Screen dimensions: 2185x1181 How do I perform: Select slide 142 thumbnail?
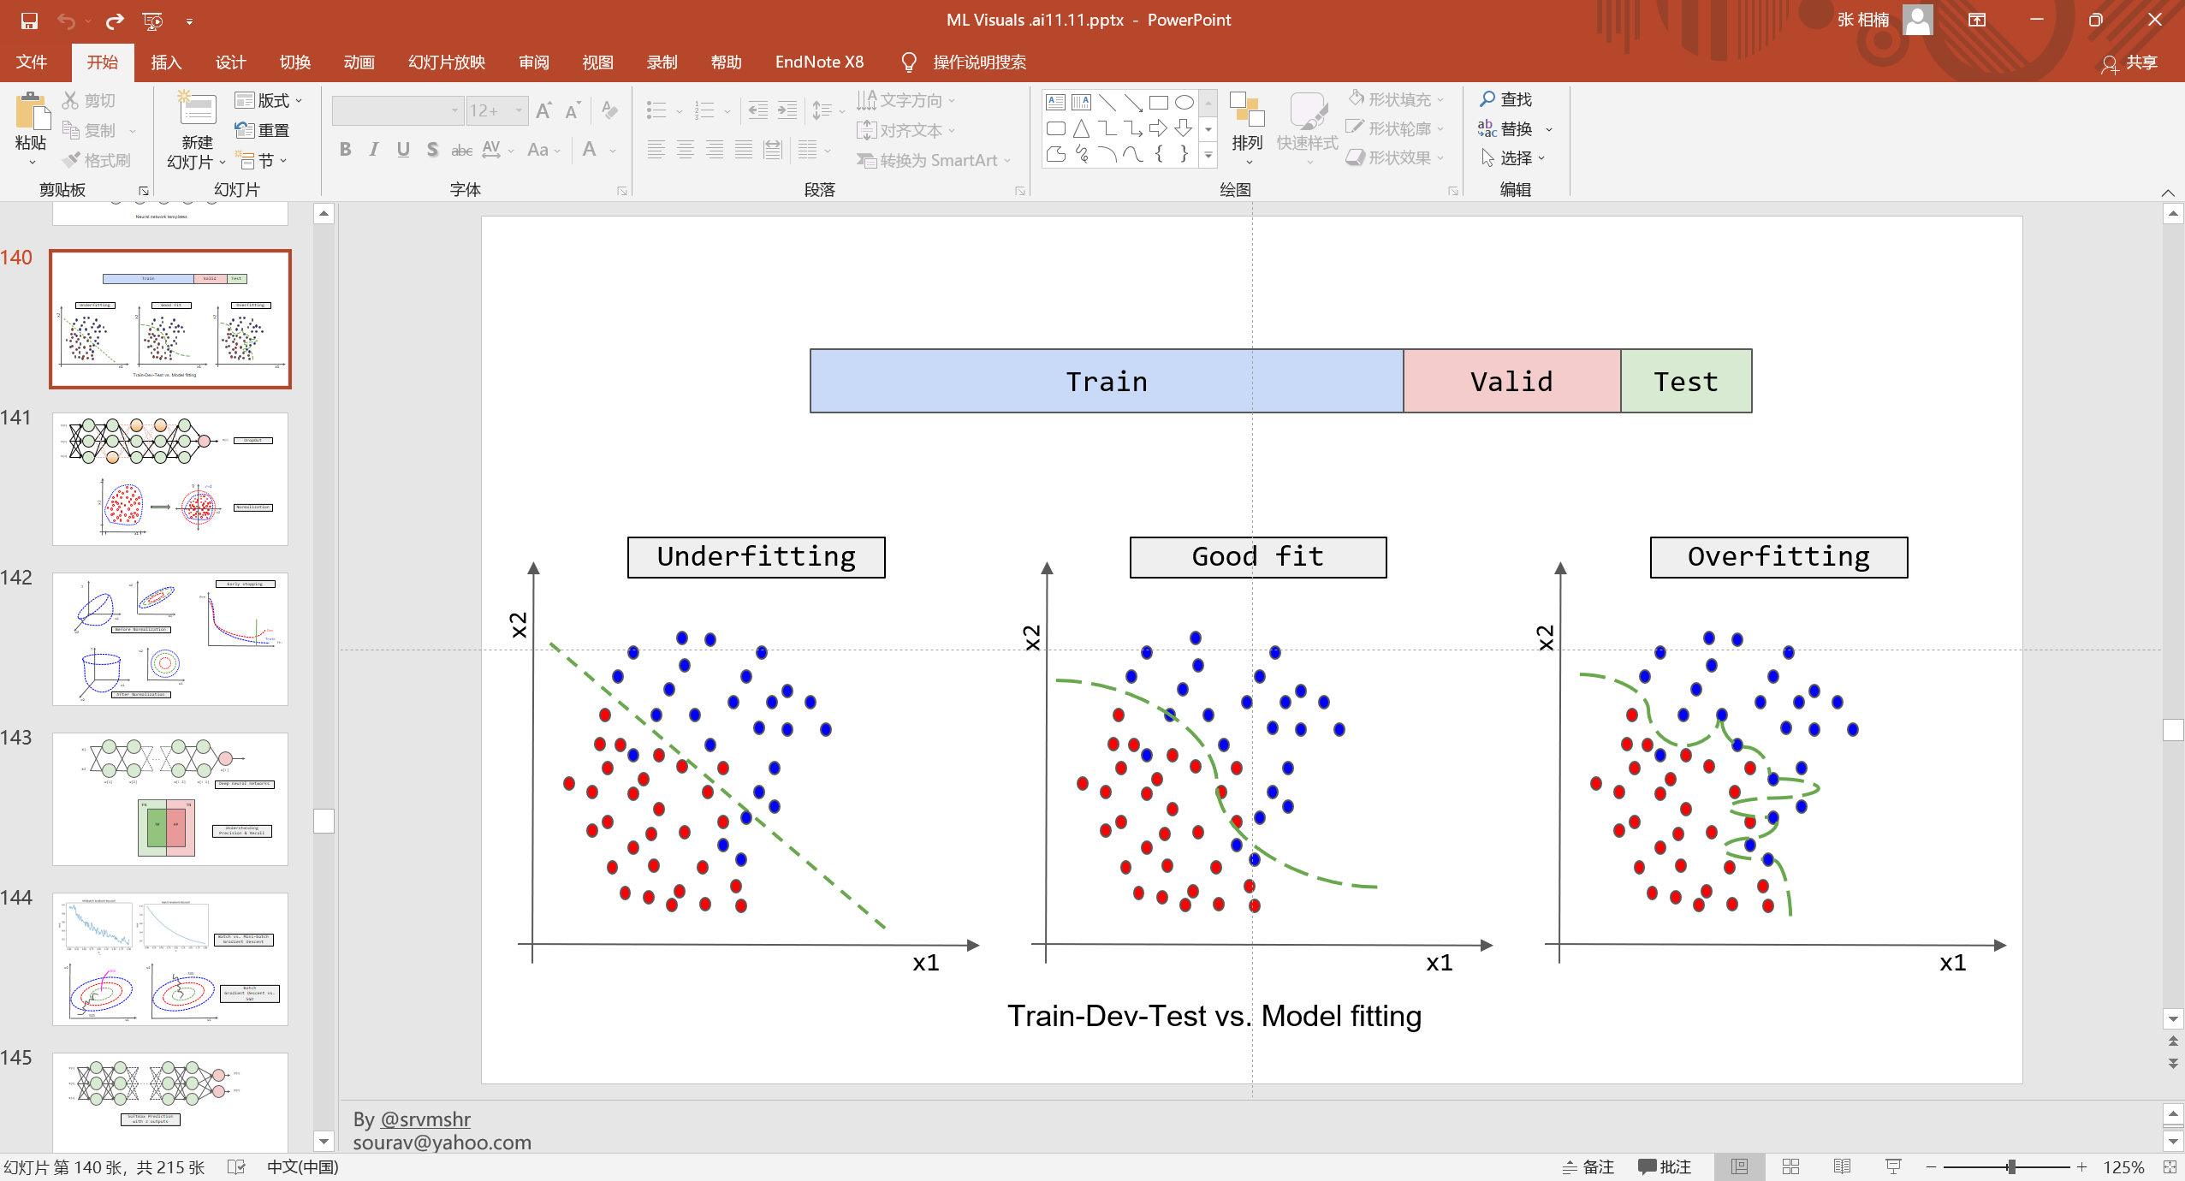(170, 638)
